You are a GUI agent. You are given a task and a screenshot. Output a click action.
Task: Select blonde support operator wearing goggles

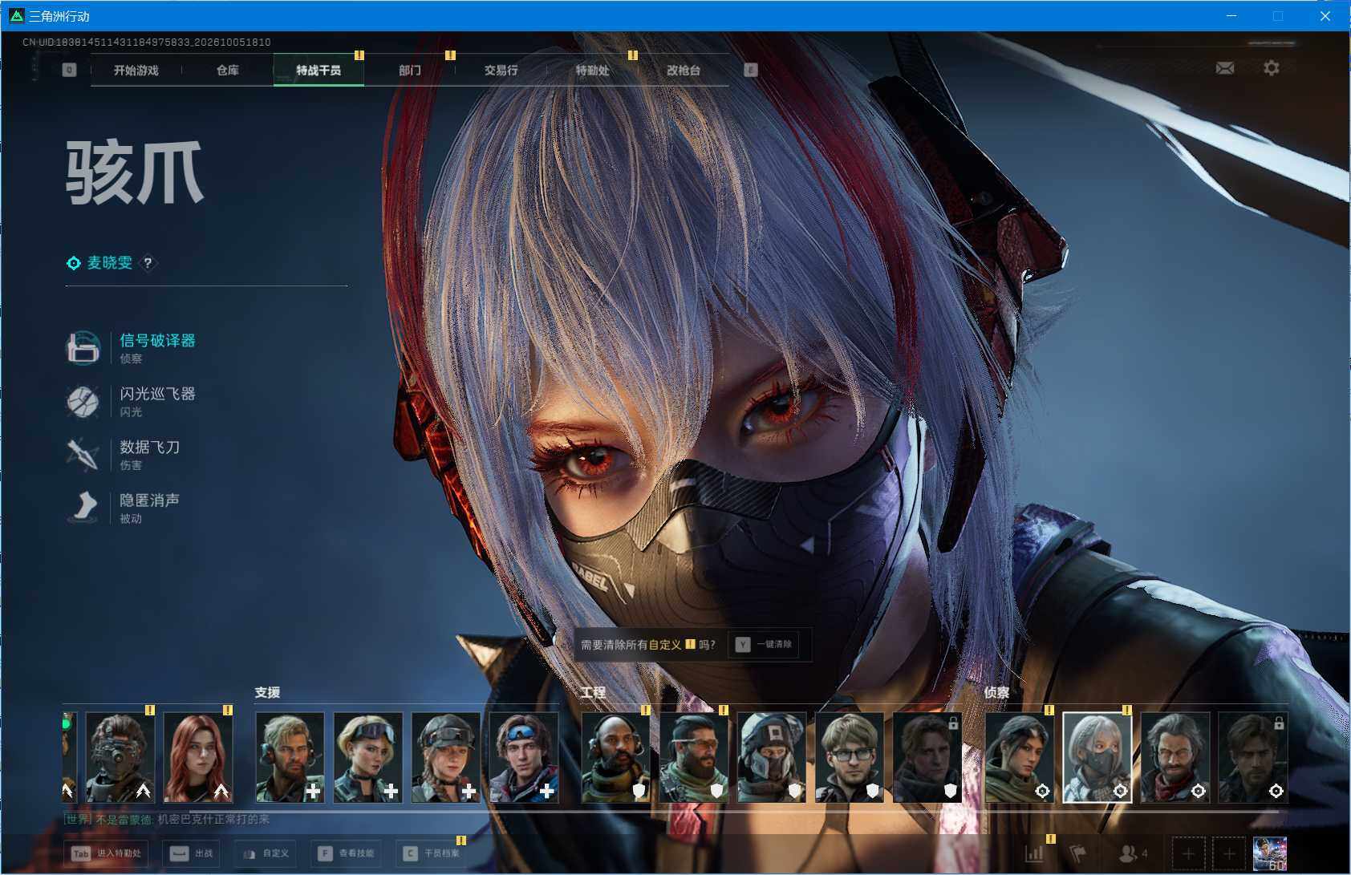367,757
